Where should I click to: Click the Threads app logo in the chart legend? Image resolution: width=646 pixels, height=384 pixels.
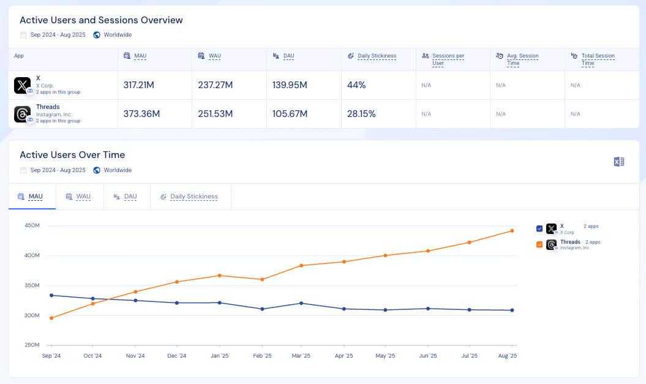point(551,244)
